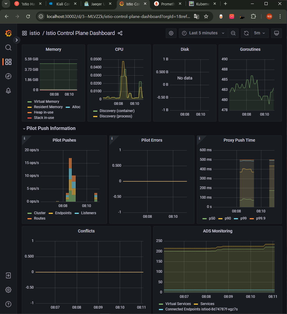
Task: Show the Pilot Pushes info icon
Action: point(24,138)
